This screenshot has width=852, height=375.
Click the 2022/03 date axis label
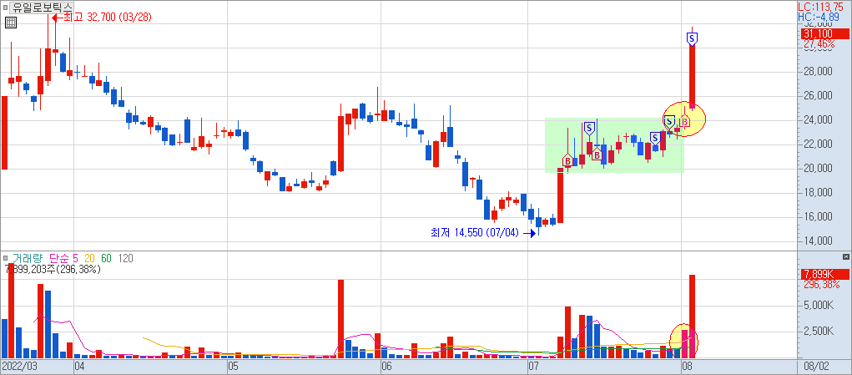(x=19, y=367)
